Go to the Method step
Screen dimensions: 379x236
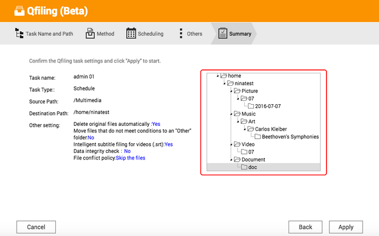point(106,34)
